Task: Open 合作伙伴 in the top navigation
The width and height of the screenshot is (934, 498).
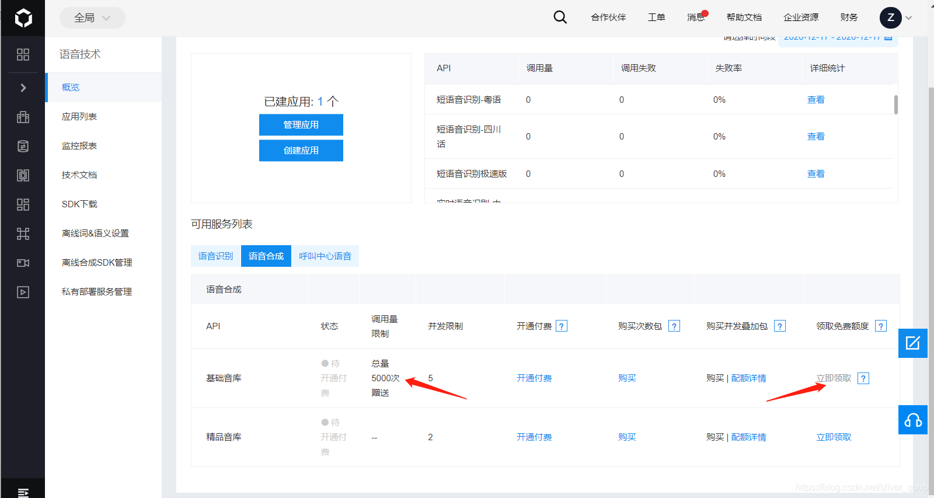Action: click(x=608, y=18)
